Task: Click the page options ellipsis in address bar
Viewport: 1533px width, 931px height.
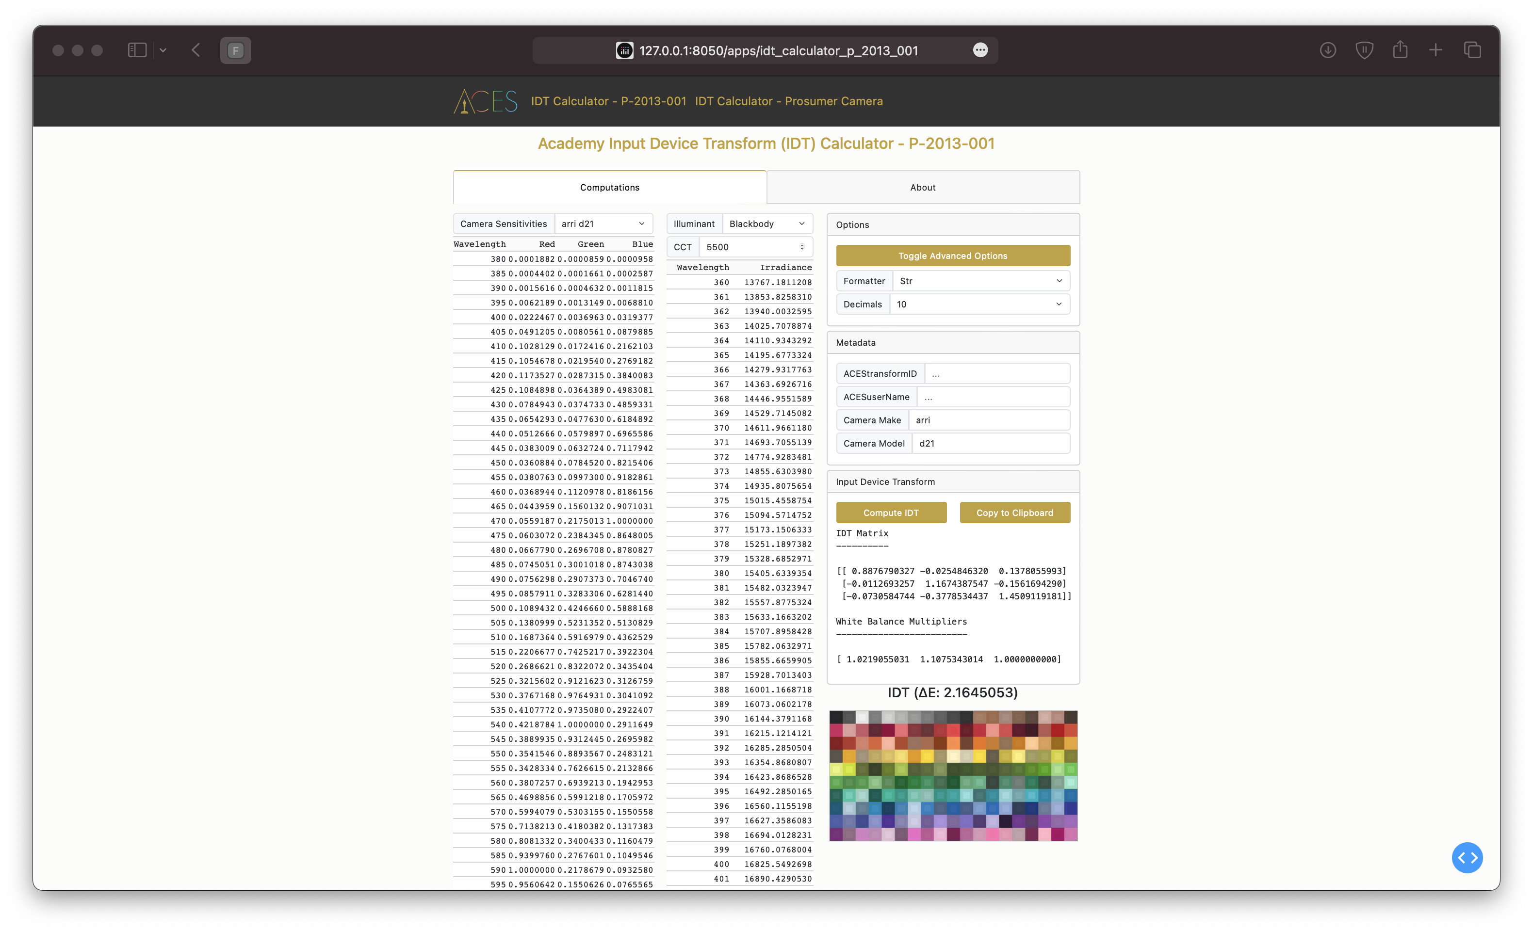Action: 980,50
